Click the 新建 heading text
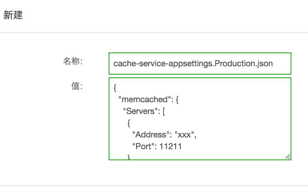308x192 pixels. point(13,16)
